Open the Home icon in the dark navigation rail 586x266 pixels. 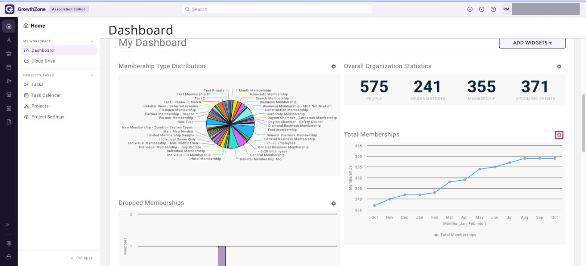[x=9, y=26]
